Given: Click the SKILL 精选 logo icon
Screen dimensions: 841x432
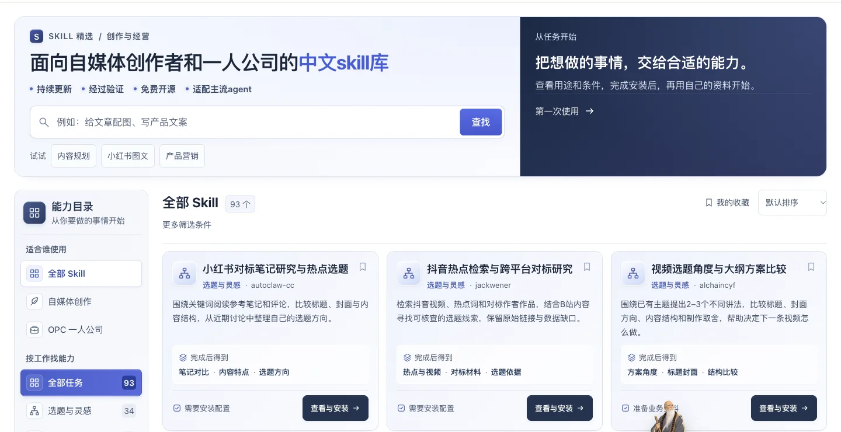Looking at the screenshot, I should [x=37, y=36].
